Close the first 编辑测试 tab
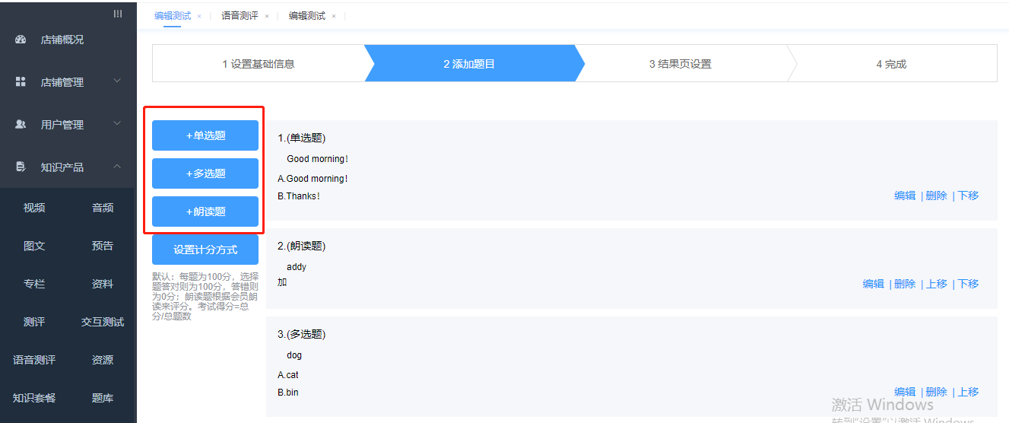This screenshot has width=1009, height=423. 199,16
